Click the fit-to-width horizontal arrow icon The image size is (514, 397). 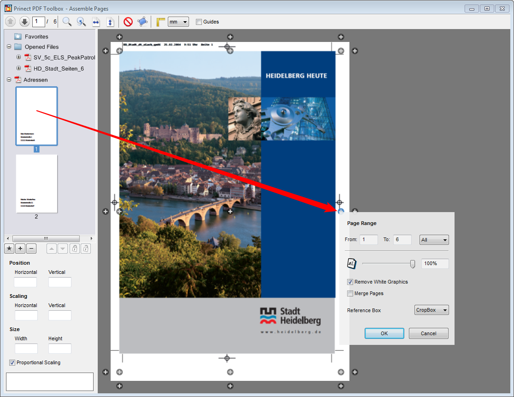[x=96, y=22]
